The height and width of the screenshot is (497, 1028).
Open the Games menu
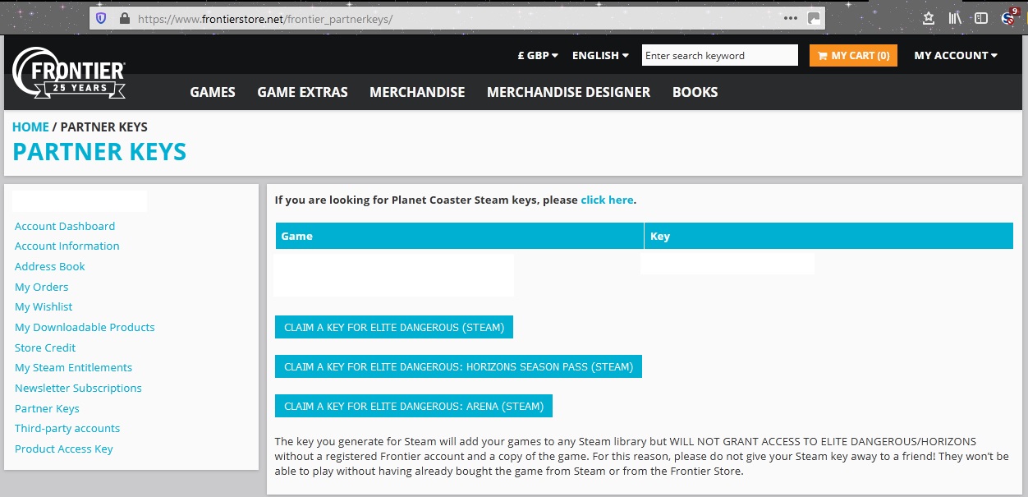(213, 92)
